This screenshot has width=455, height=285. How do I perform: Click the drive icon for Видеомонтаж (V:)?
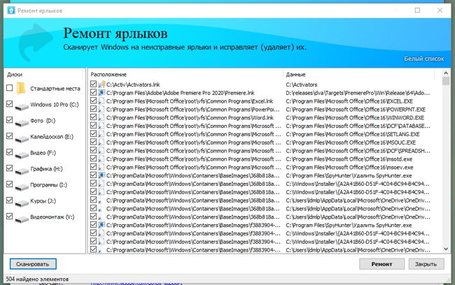click(22, 219)
